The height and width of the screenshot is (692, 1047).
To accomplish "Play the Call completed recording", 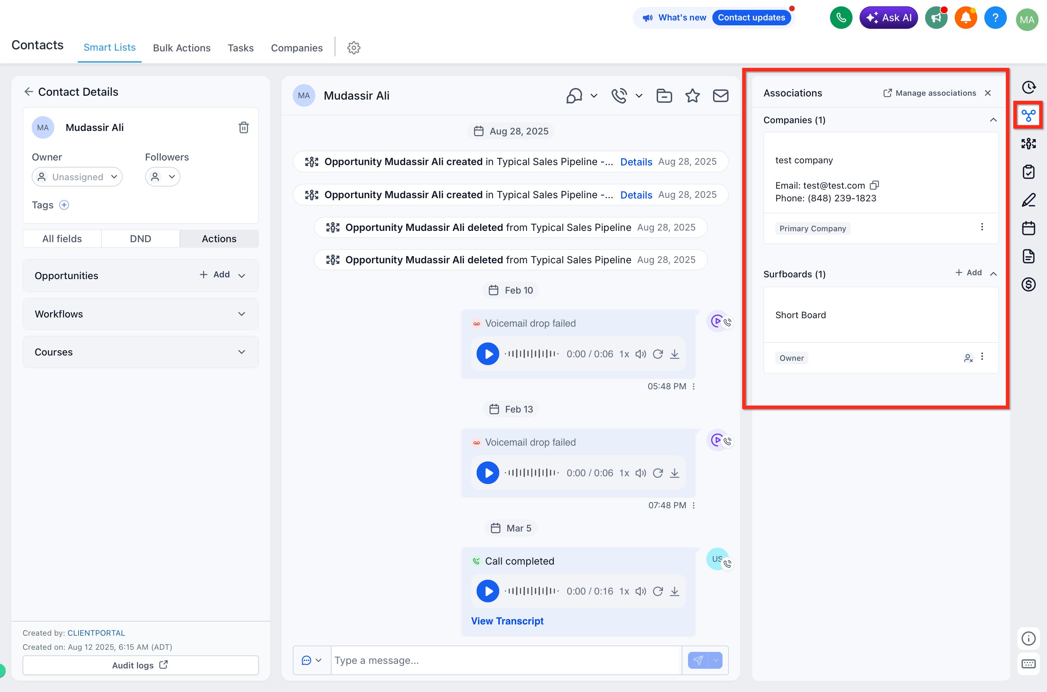I will pos(488,591).
